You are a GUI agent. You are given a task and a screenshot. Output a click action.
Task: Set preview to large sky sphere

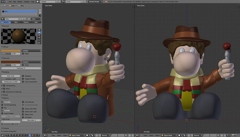coord(39,43)
